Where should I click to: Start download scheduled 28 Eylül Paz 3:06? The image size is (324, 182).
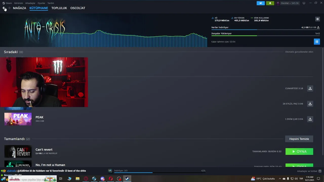[x=310, y=104]
